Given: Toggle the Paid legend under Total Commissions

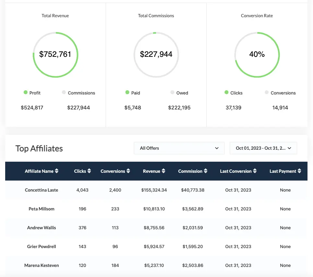Looking at the screenshot, I should (x=133, y=93).
